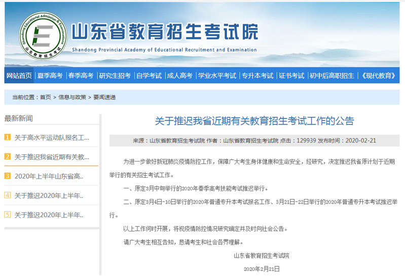
Task: Open news item 关于高水平运动队报名工...
Action: click(52, 138)
